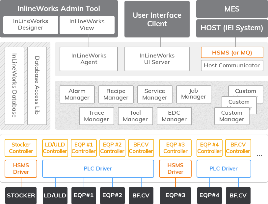
Task: Click the InLineWorks UI Server box
Action: coord(157,59)
